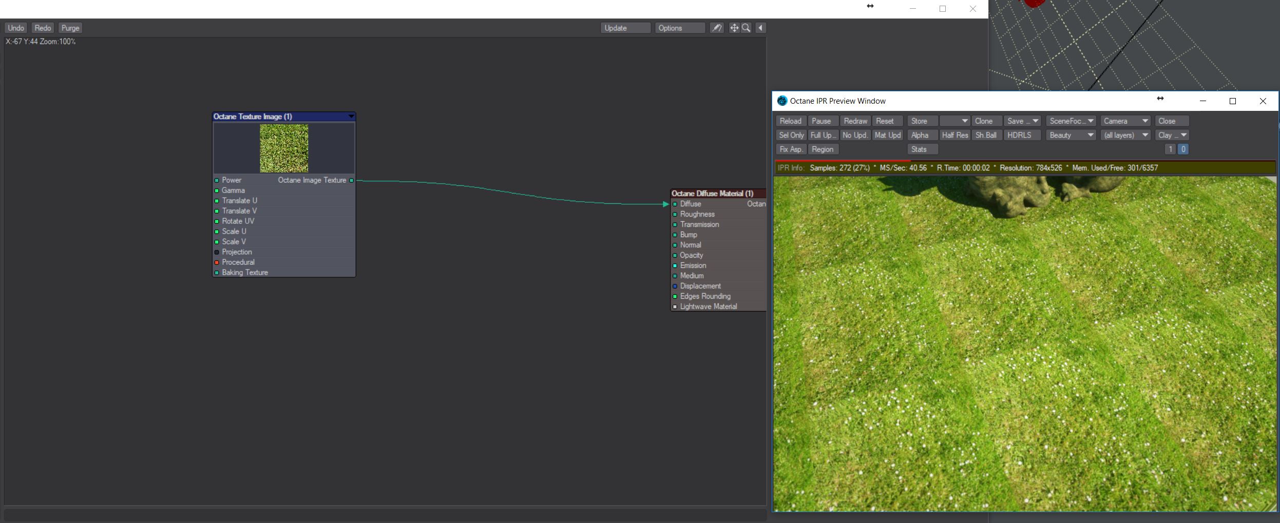The height and width of the screenshot is (523, 1280).
Task: Click the Medium input socket dot
Action: [675, 276]
